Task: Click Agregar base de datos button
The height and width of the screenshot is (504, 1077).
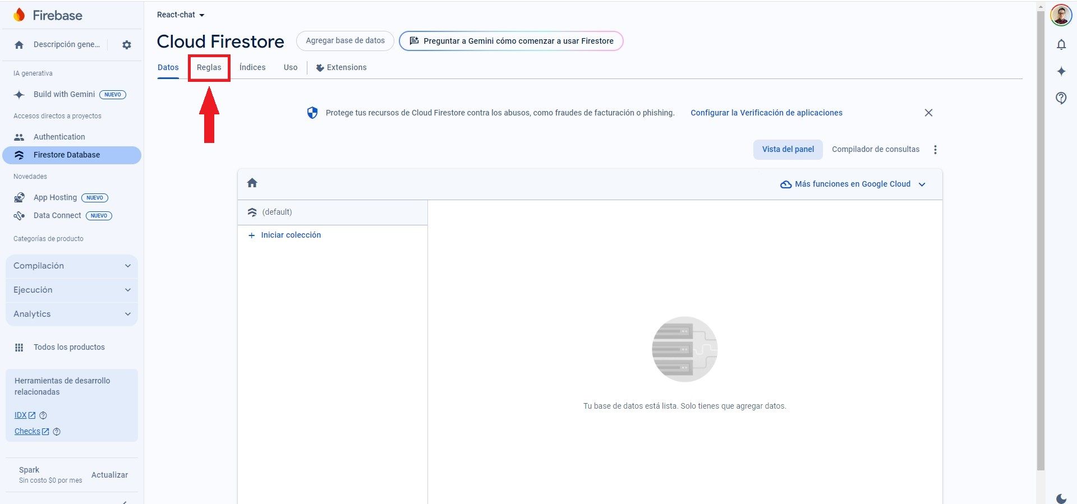Action: click(x=345, y=41)
